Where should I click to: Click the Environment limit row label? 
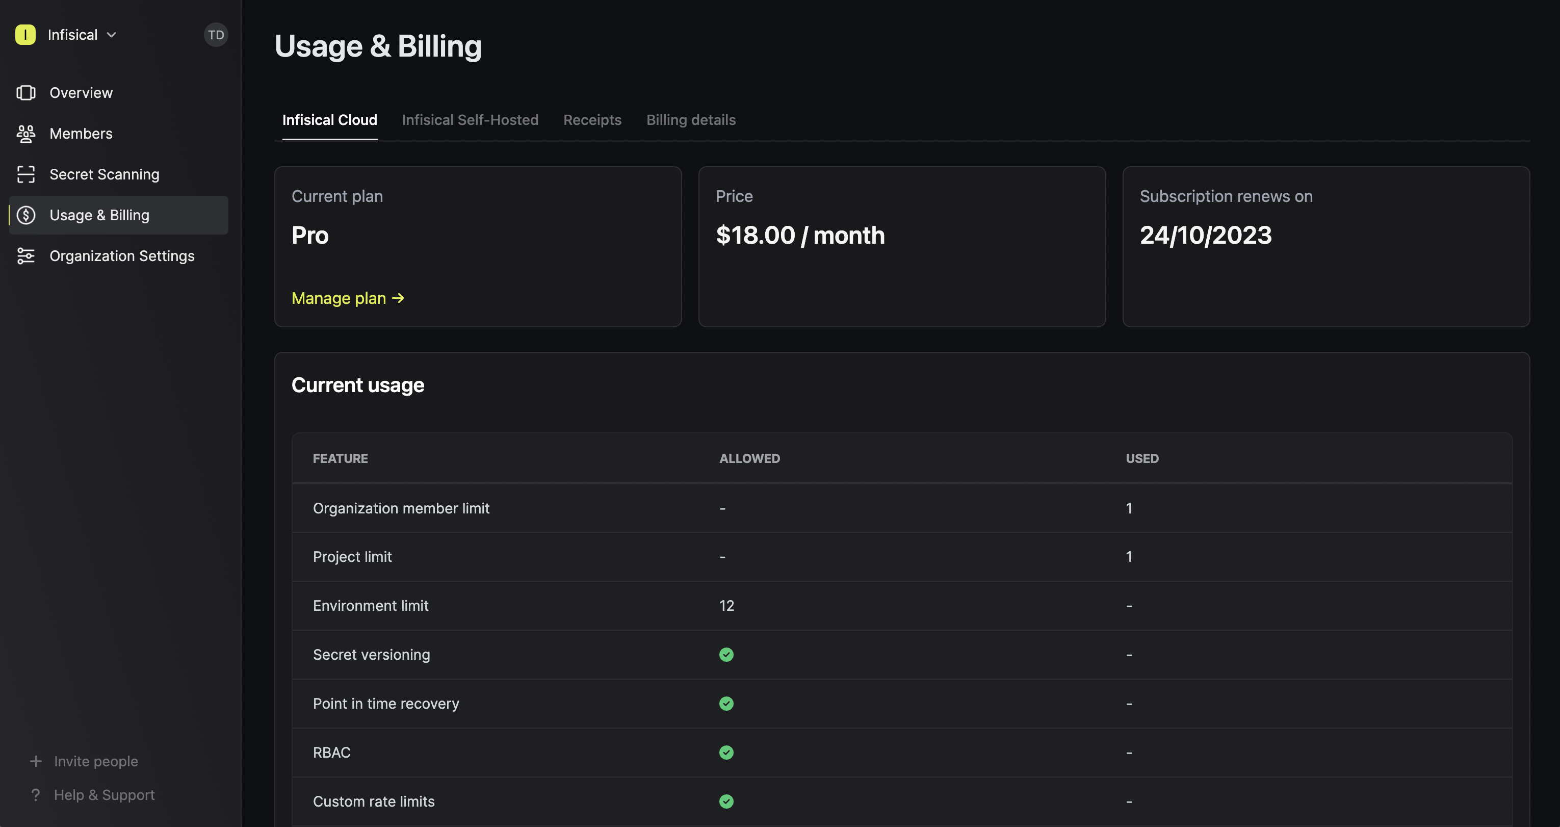click(x=371, y=606)
